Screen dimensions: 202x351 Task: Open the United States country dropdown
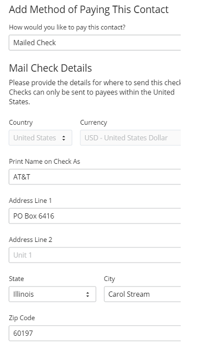pyautogui.click(x=41, y=138)
